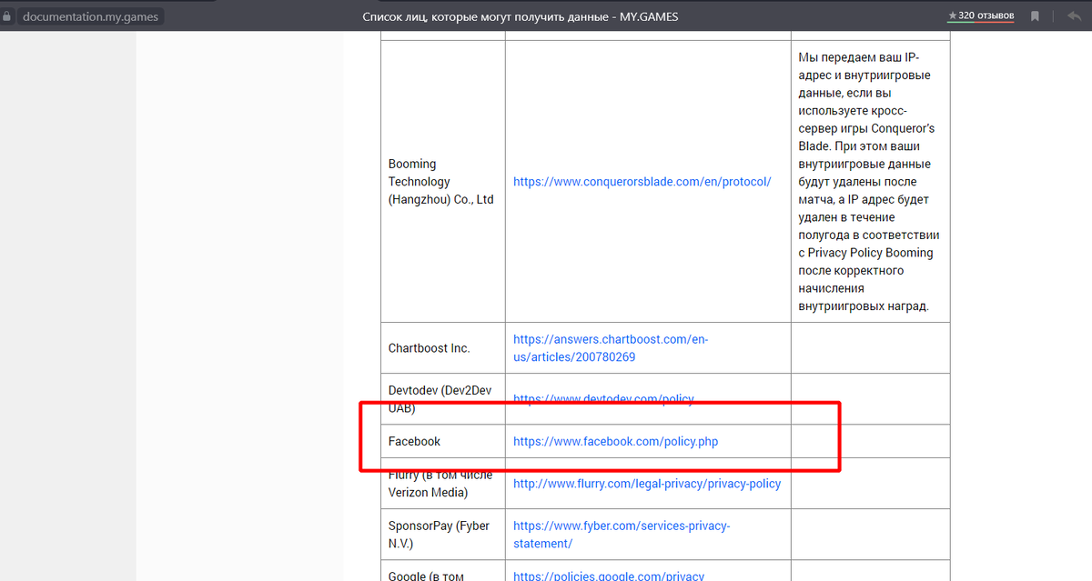
Task: Click the Booming Technology (Hangzhou) Co., Ltd cell
Action: coord(442,182)
